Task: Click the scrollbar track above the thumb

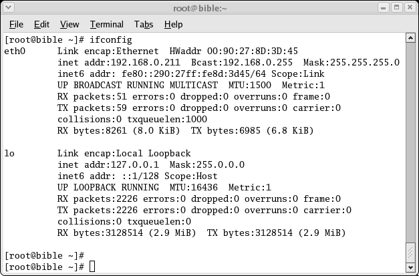Action: pyautogui.click(x=410, y=142)
